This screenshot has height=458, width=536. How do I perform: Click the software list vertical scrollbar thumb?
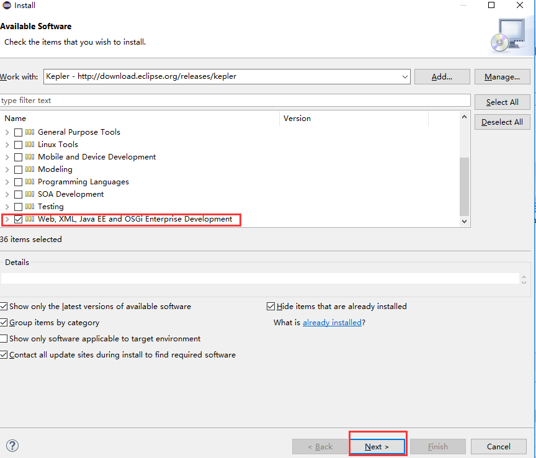(x=464, y=186)
